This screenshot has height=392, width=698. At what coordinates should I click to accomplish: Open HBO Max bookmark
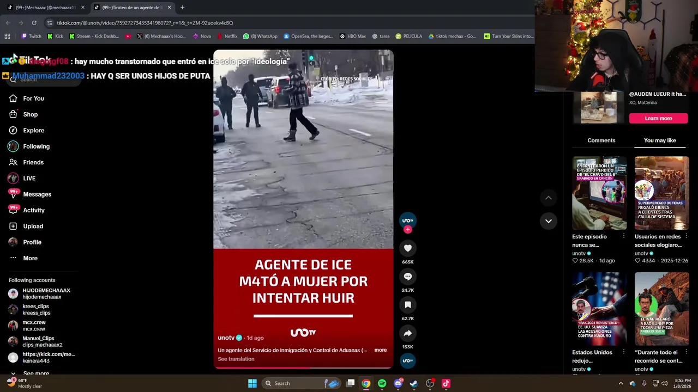pos(352,36)
